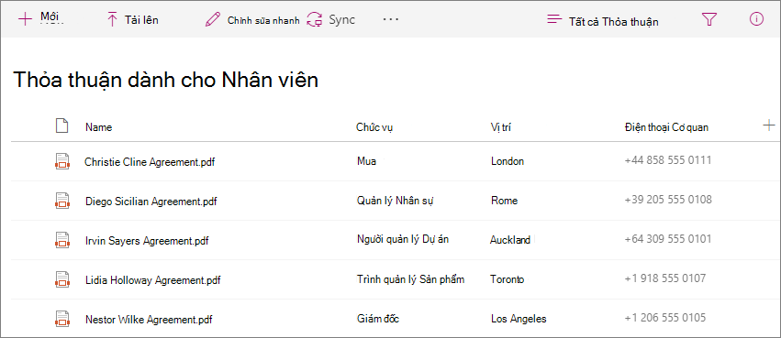
Task: Click the Los Angeles location cell
Action: [519, 319]
